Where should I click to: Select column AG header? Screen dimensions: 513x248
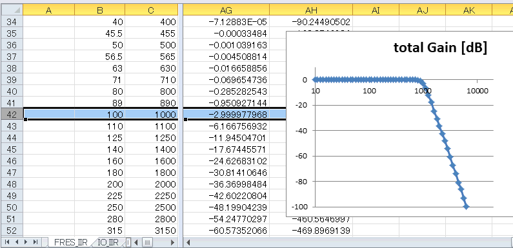pyautogui.click(x=226, y=10)
